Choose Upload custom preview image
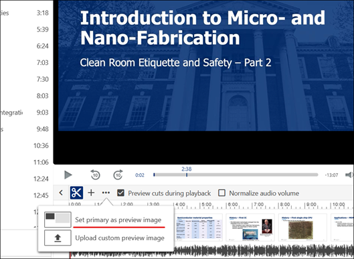 tap(120, 238)
